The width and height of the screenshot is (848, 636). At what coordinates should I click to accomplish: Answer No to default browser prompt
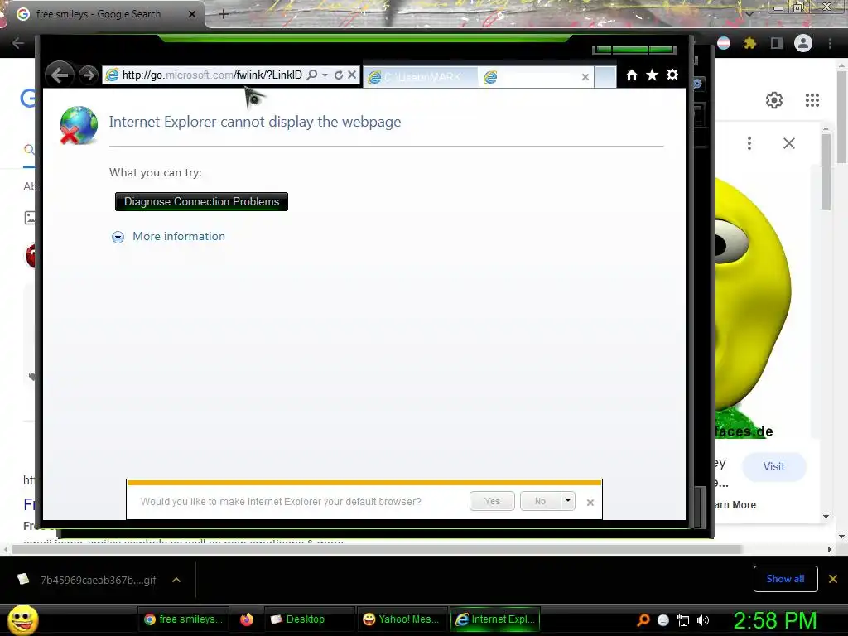click(540, 501)
